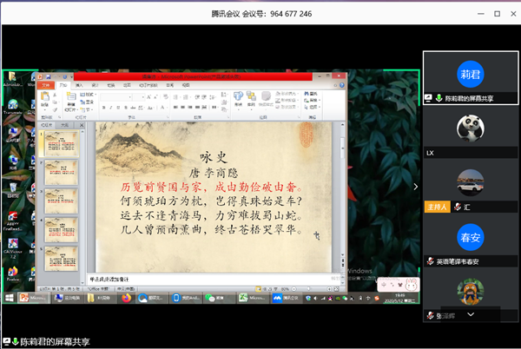The image size is (521, 349).
Task: Click the Cut icon in Clipboard group
Action: 55,95
